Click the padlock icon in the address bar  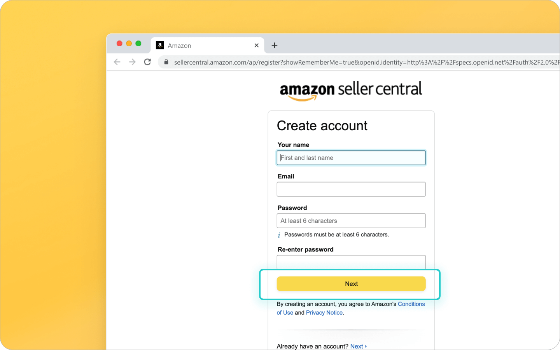(166, 62)
